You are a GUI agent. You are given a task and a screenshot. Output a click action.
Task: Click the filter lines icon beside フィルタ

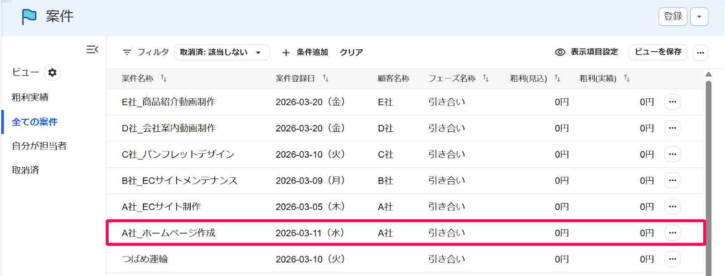[x=127, y=53]
